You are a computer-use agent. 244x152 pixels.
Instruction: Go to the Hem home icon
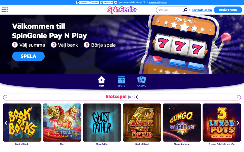click(x=101, y=81)
